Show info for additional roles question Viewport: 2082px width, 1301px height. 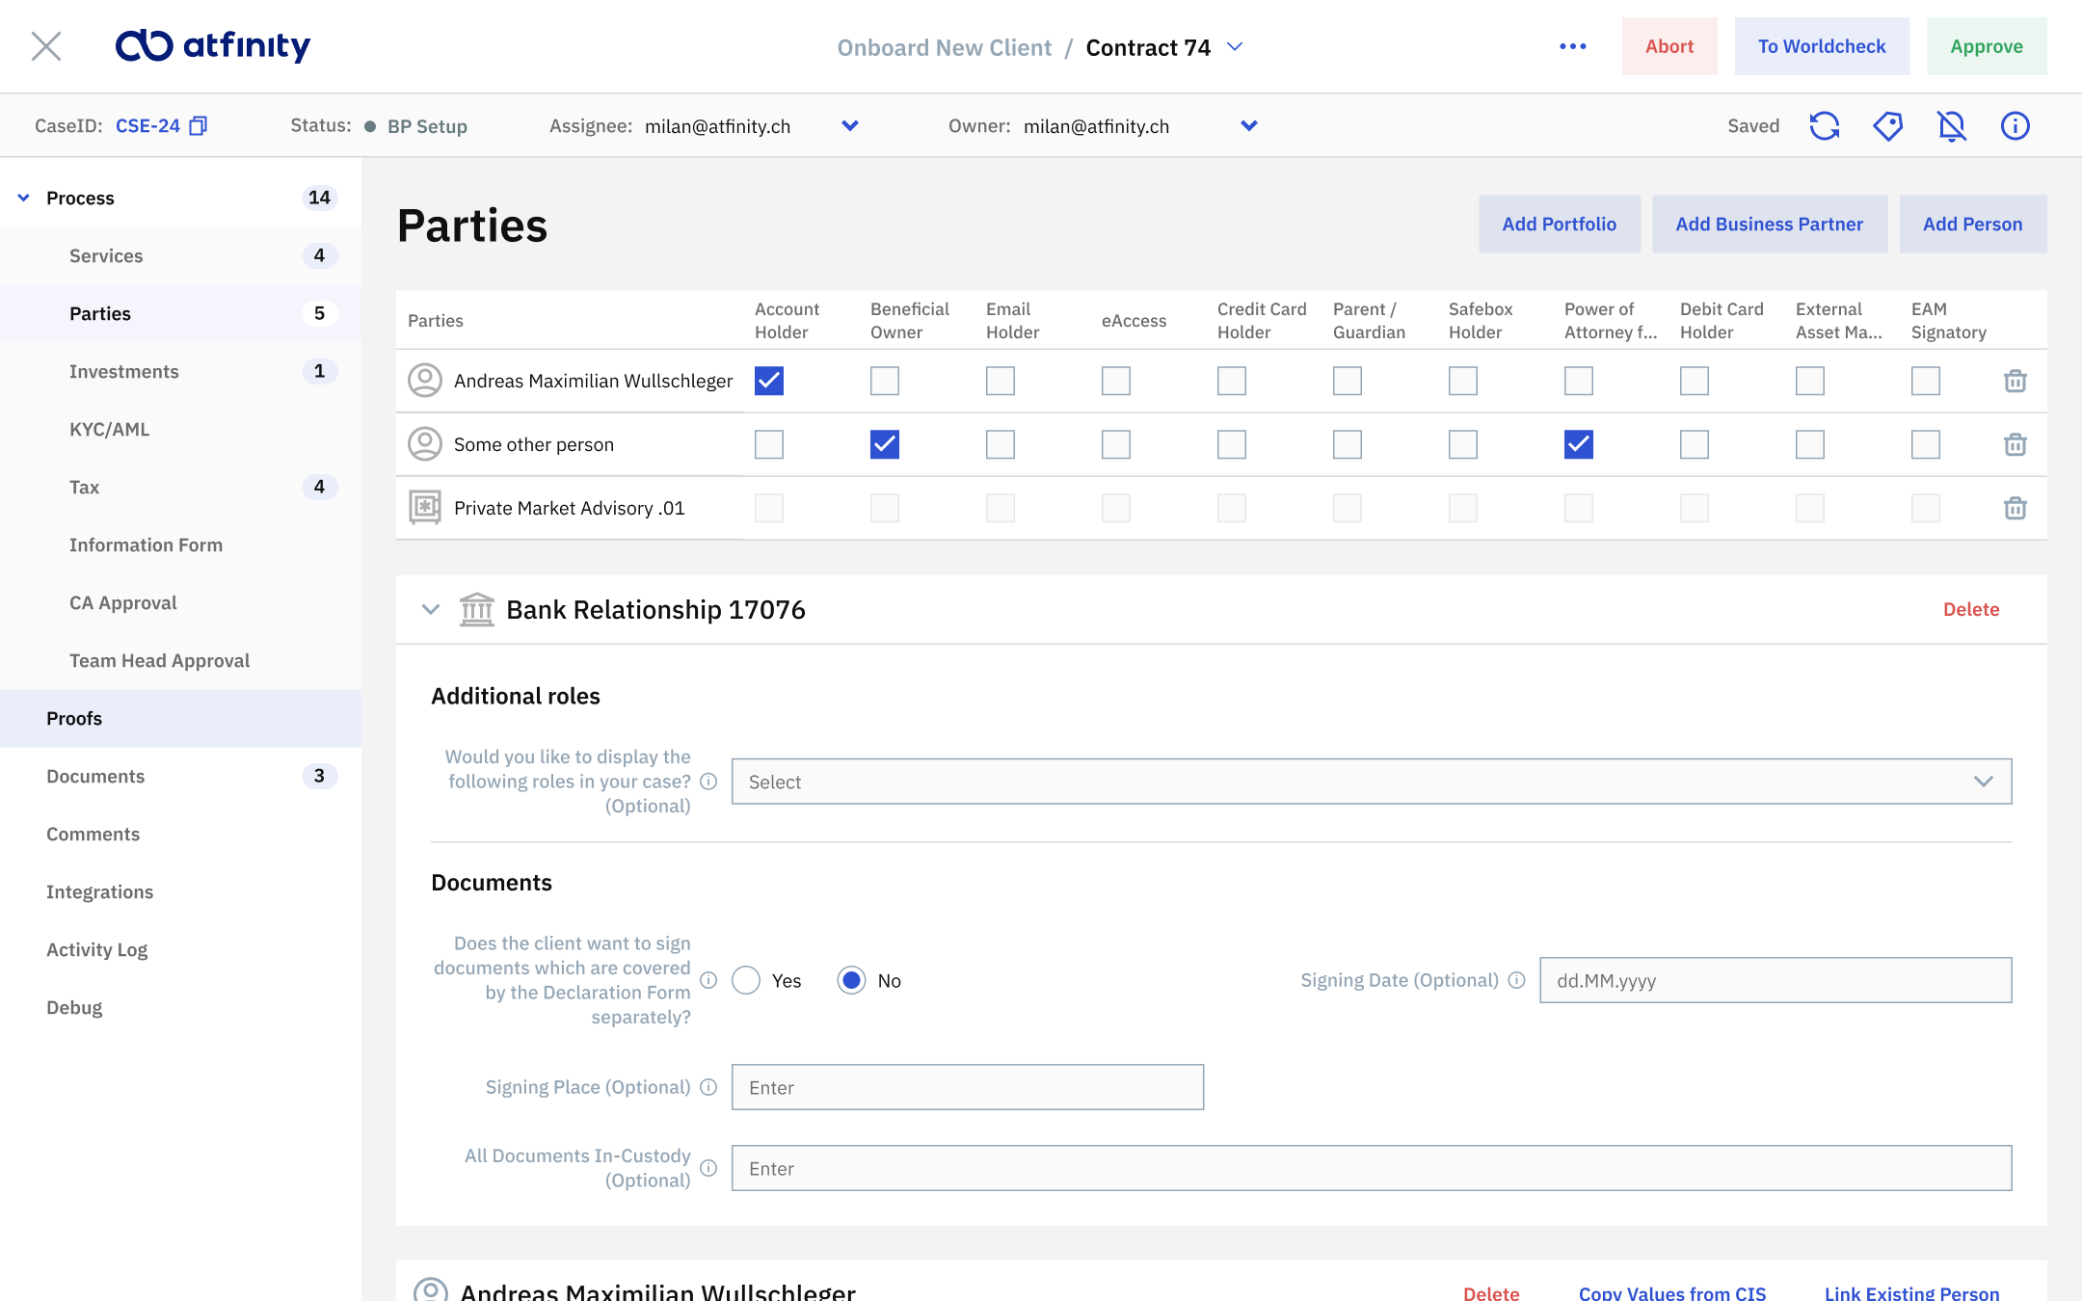click(x=708, y=782)
